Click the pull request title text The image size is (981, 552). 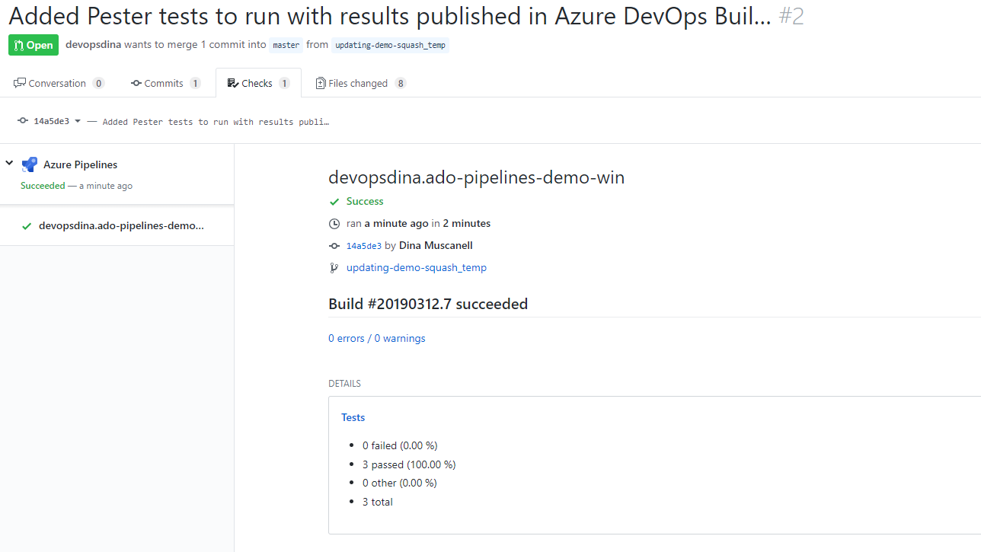[390, 16]
